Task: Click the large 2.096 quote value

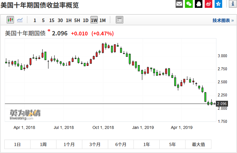Action: coord(60,33)
